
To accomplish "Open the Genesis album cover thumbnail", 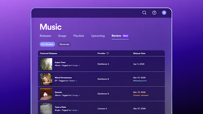I will click(x=46, y=94).
